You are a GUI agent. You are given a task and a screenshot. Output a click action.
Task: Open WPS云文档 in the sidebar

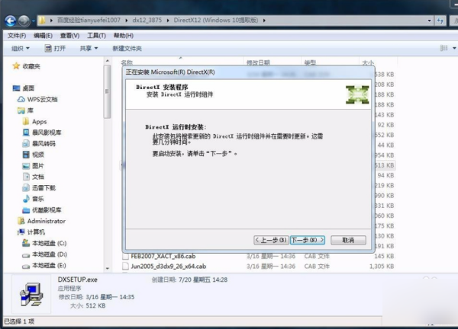click(42, 99)
